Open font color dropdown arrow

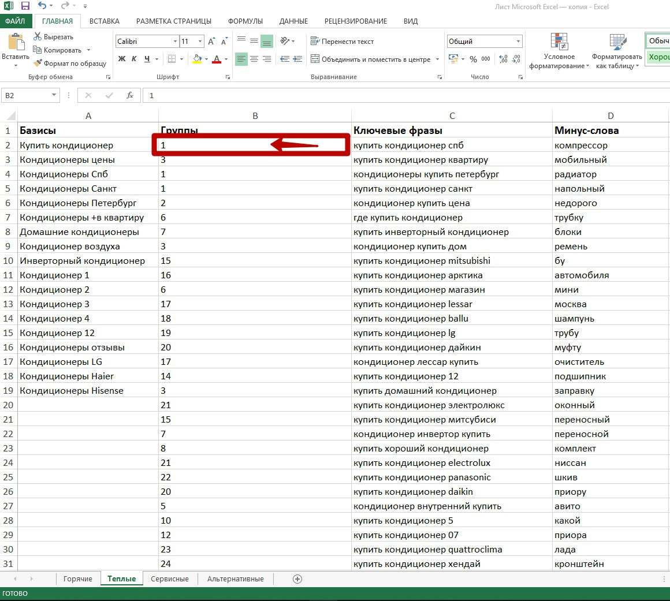[x=226, y=59]
